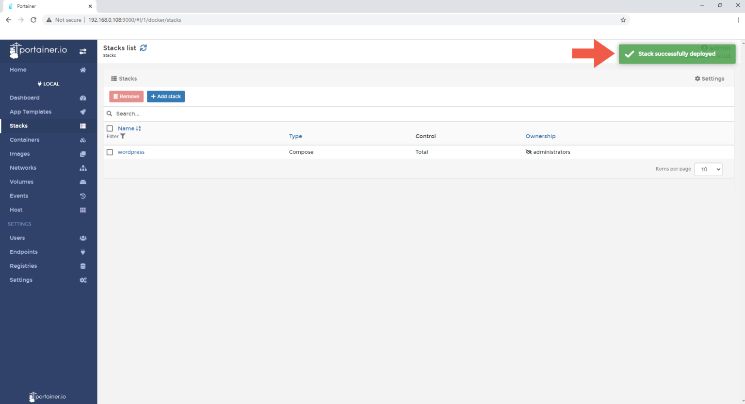This screenshot has height=404, width=745.
Task: Click the Events history icon
Action: coord(83,196)
